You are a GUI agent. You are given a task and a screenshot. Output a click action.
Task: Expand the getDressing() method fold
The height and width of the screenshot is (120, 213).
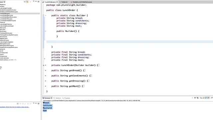pyautogui.click(x=46, y=81)
